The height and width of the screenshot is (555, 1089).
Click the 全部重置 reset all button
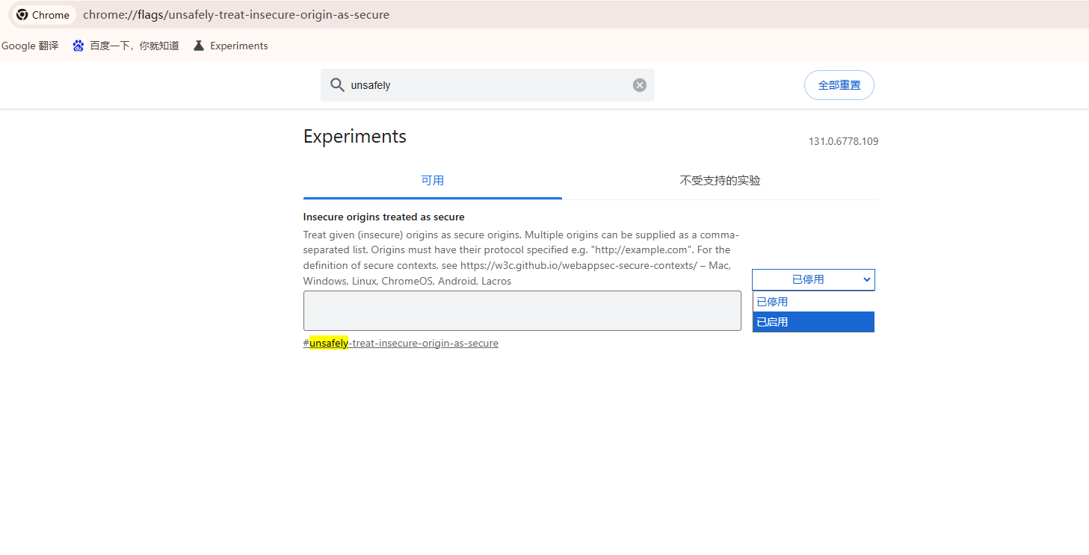839,85
